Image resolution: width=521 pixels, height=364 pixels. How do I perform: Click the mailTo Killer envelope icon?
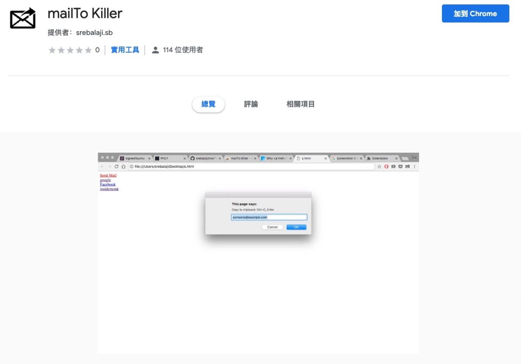(23, 18)
